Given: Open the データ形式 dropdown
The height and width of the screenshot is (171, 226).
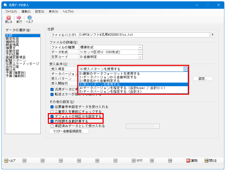Looking at the screenshot, I should pos(140,52).
